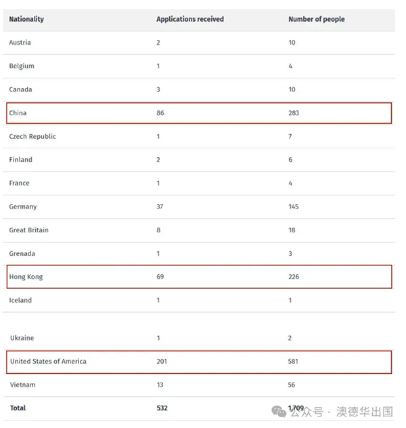406x428 pixels.
Task: Click the 201 applications value for USA
Action: point(162,362)
